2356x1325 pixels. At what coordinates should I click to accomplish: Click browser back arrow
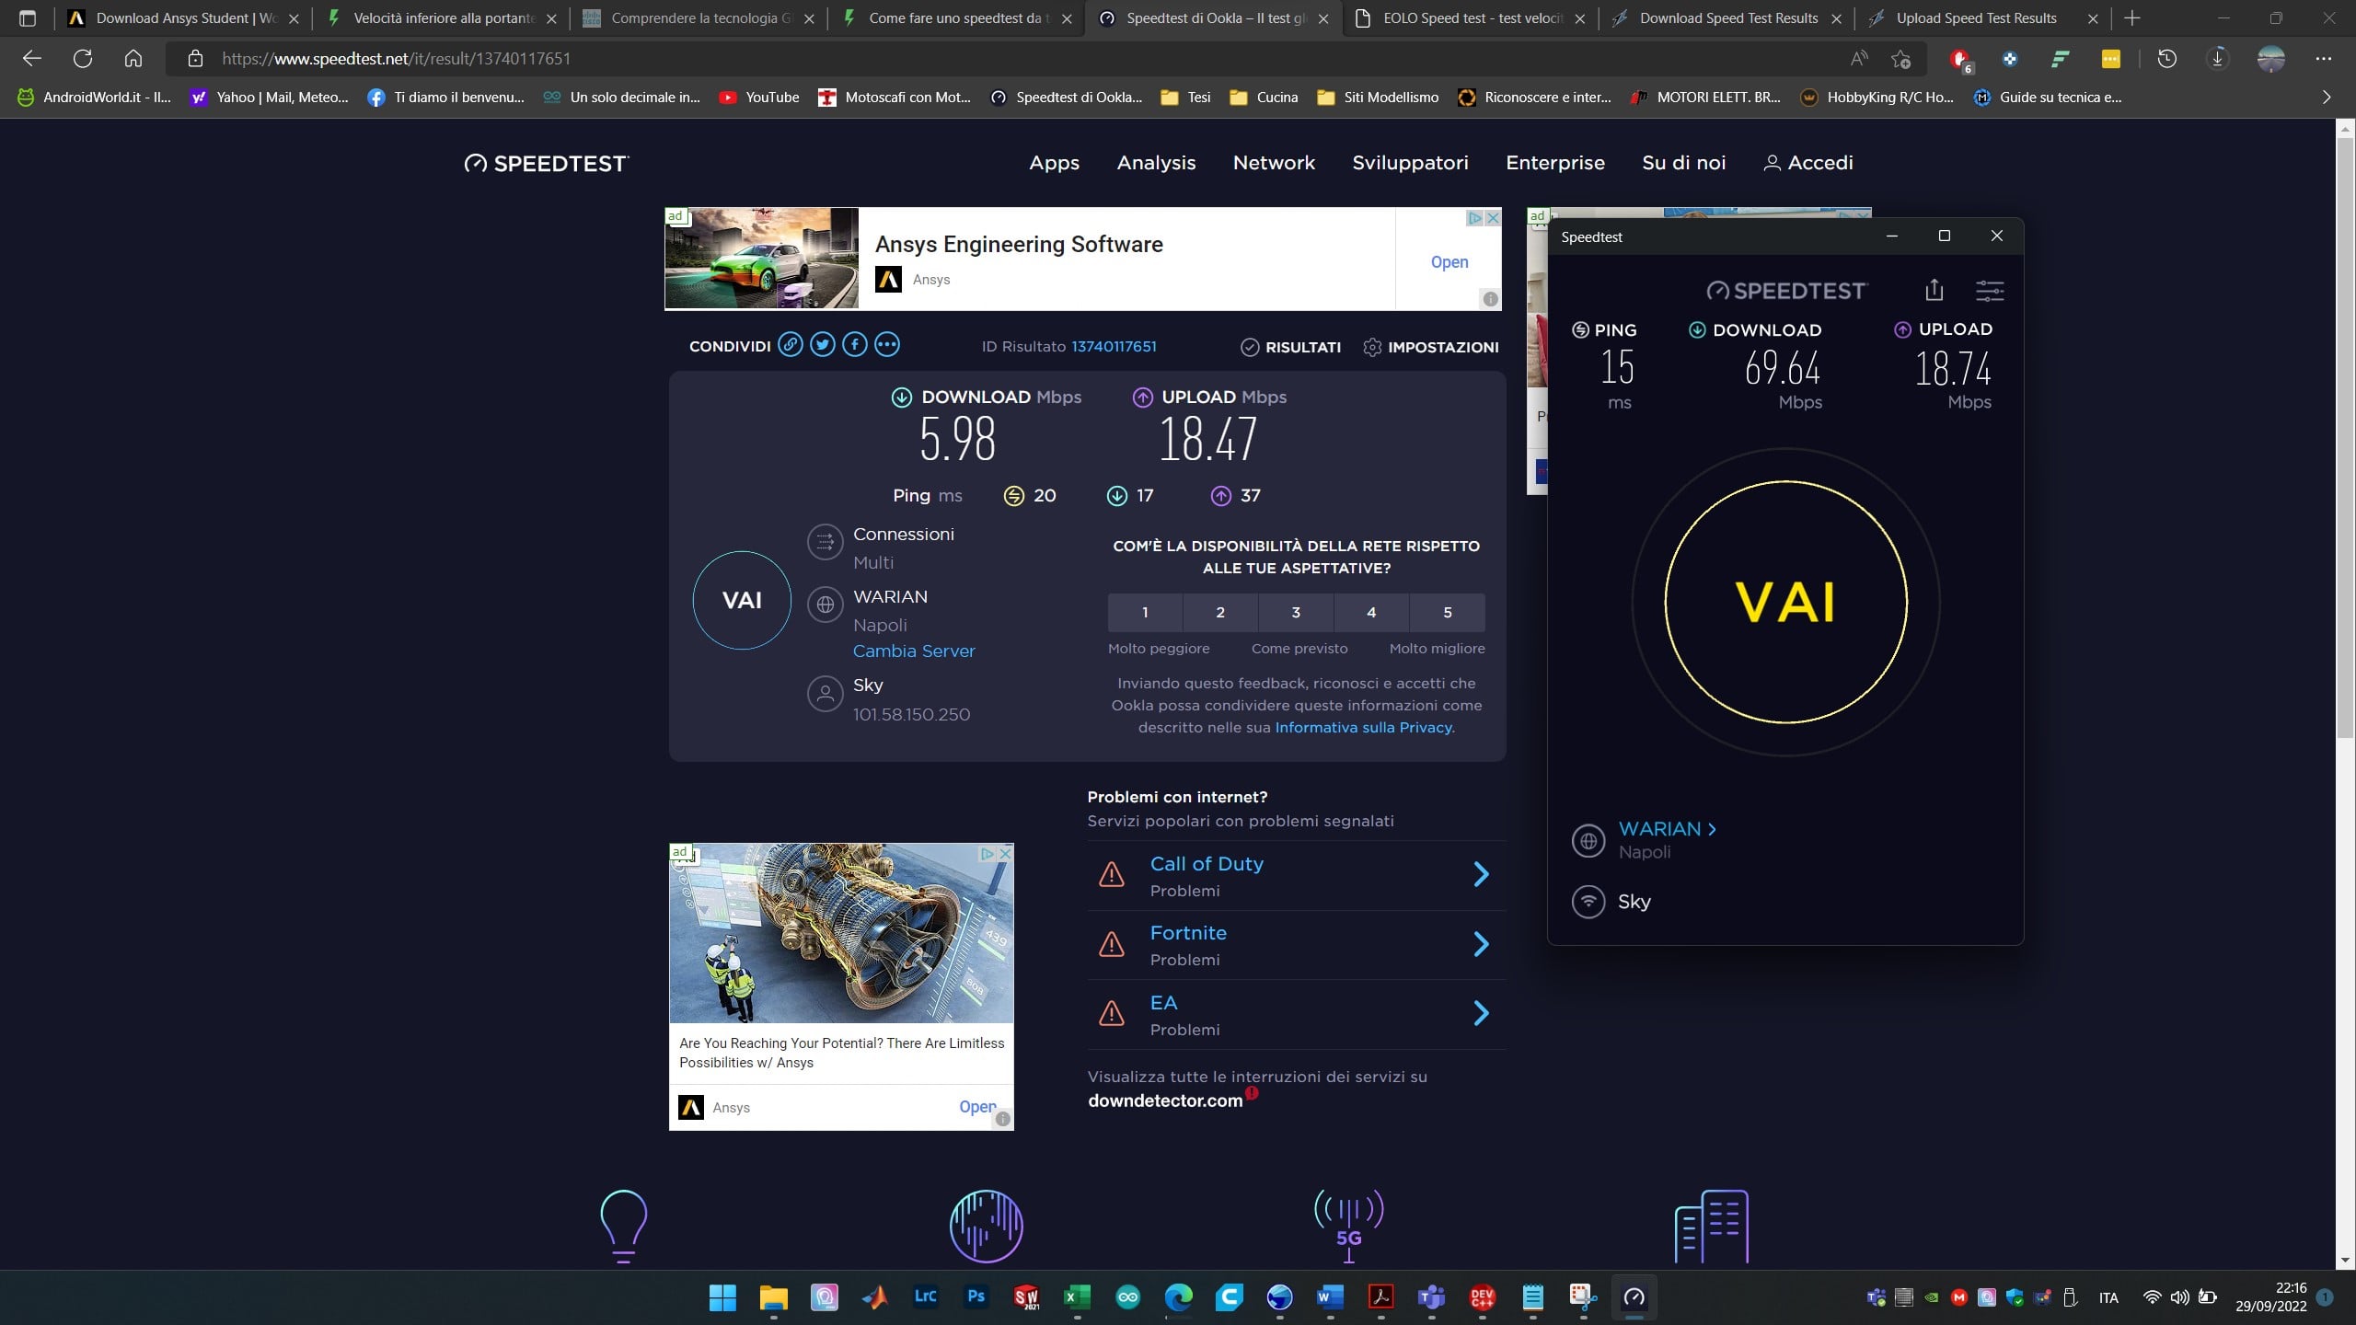[32, 59]
